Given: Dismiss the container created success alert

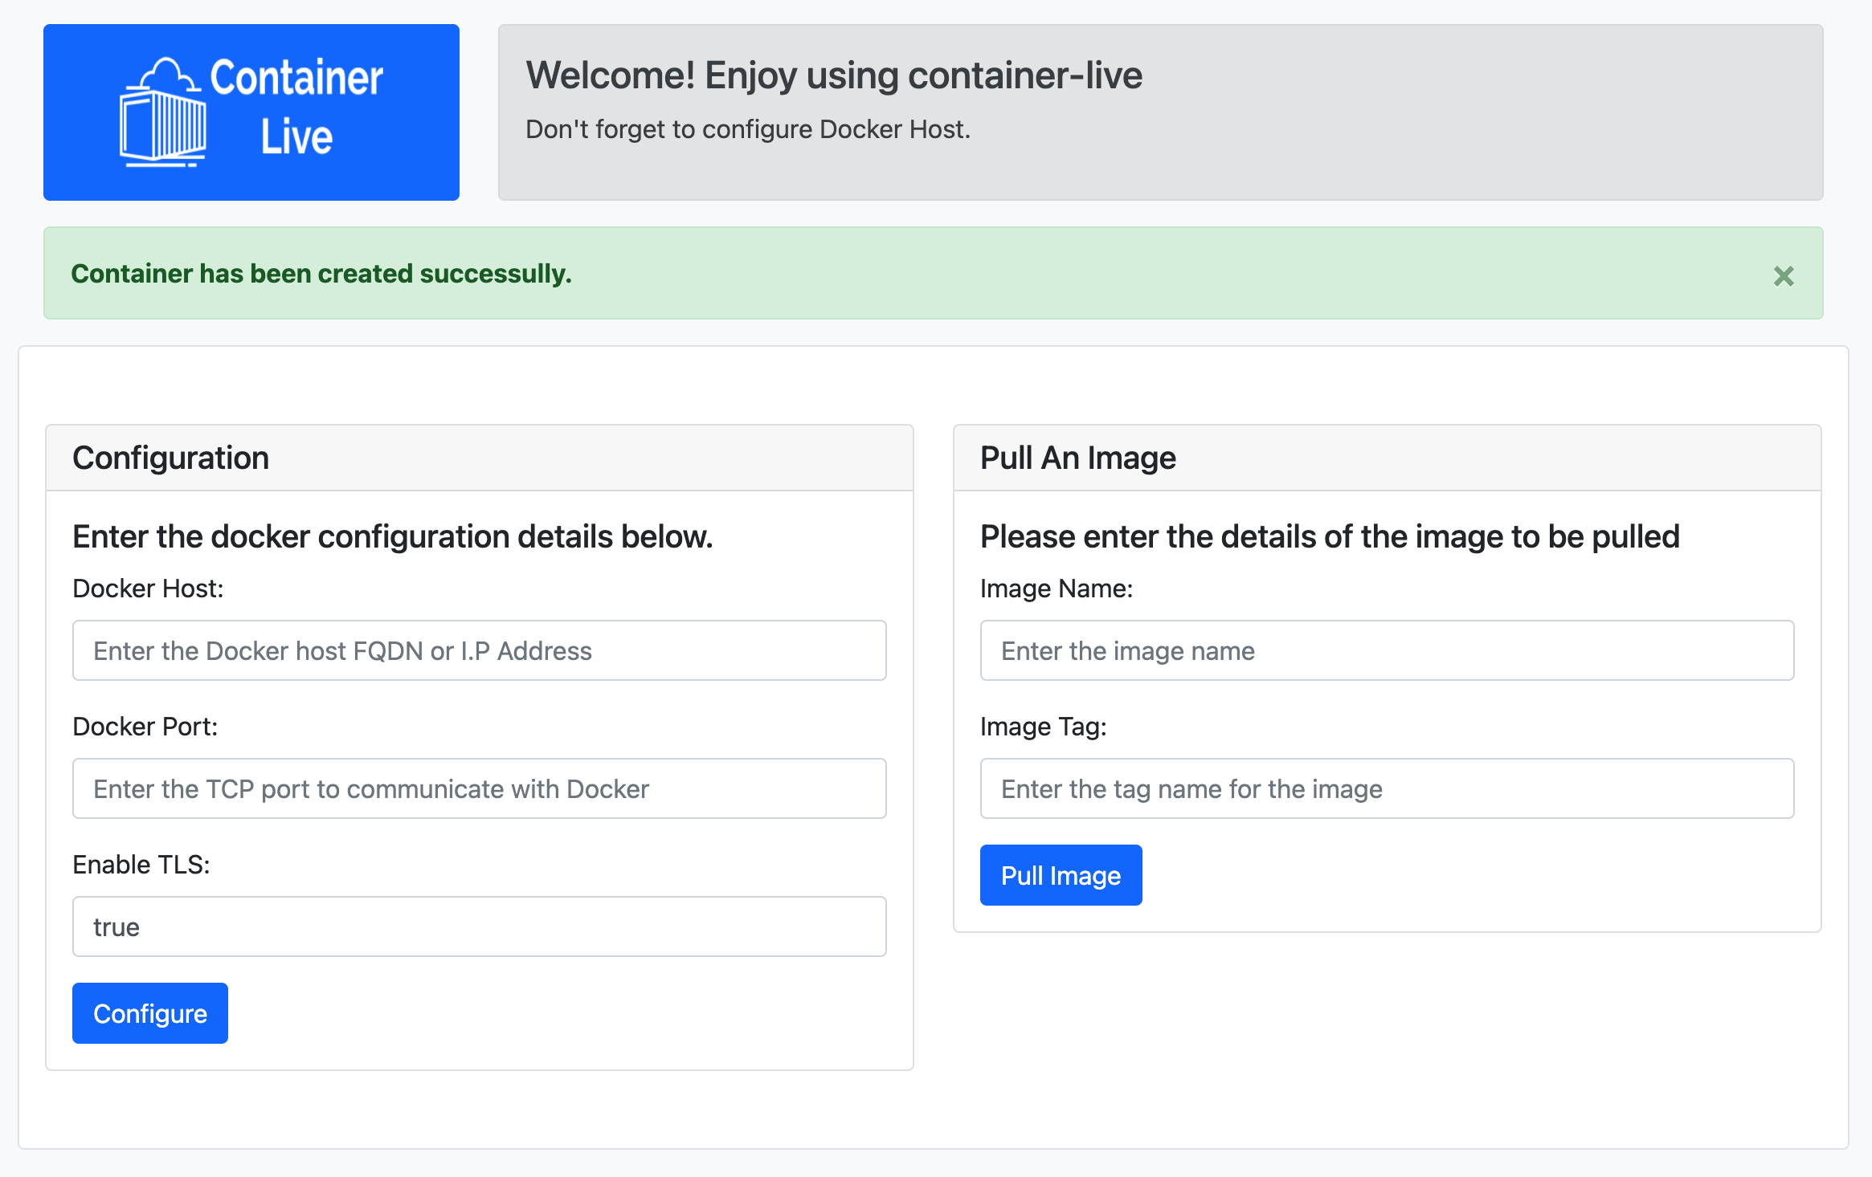Looking at the screenshot, I should (1783, 276).
